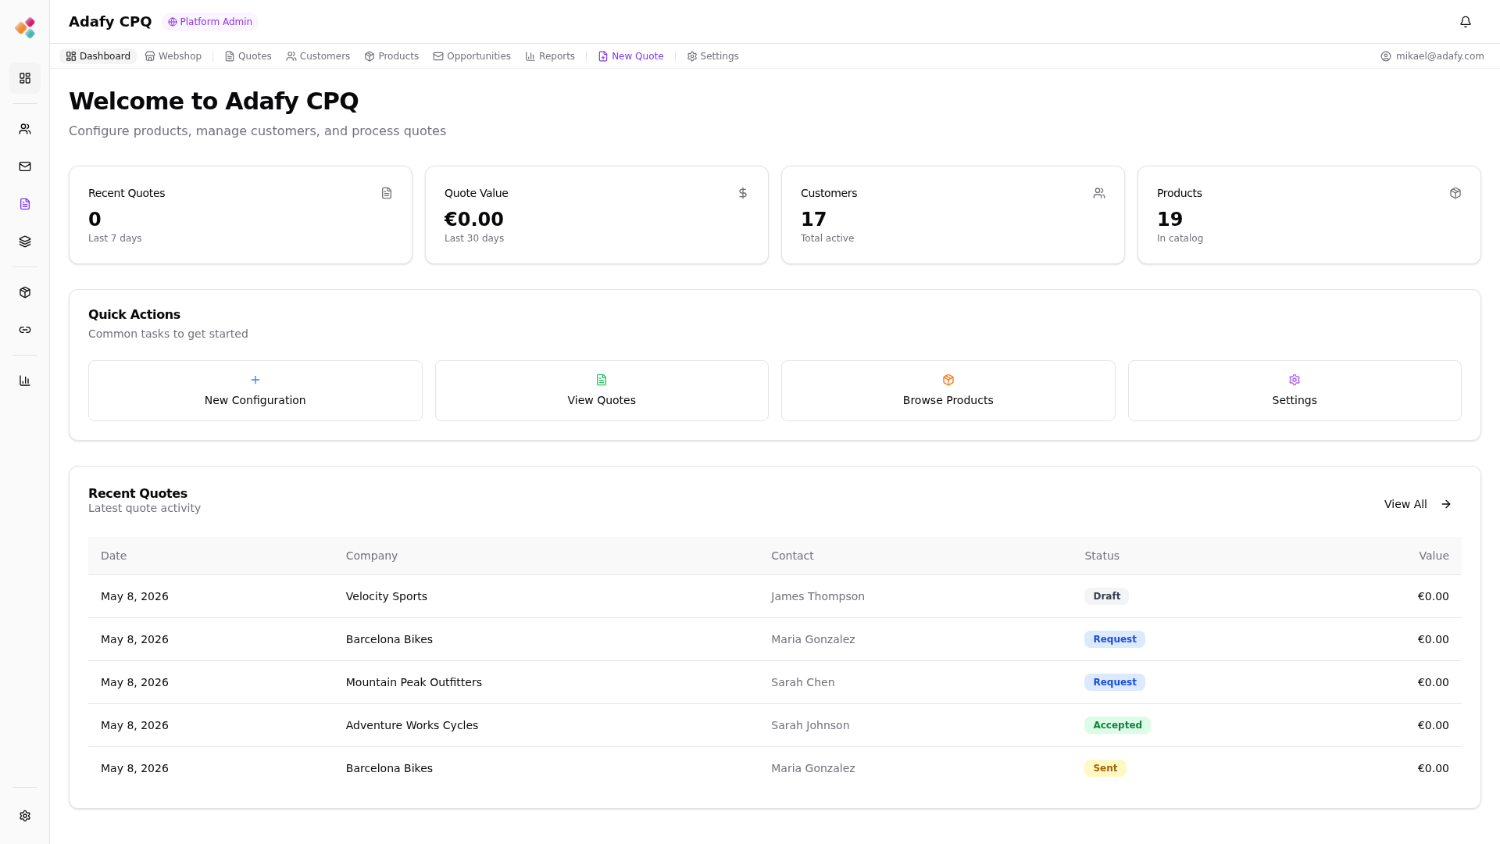The width and height of the screenshot is (1500, 844).
Task: Click the Adafy logo icon
Action: point(25,28)
